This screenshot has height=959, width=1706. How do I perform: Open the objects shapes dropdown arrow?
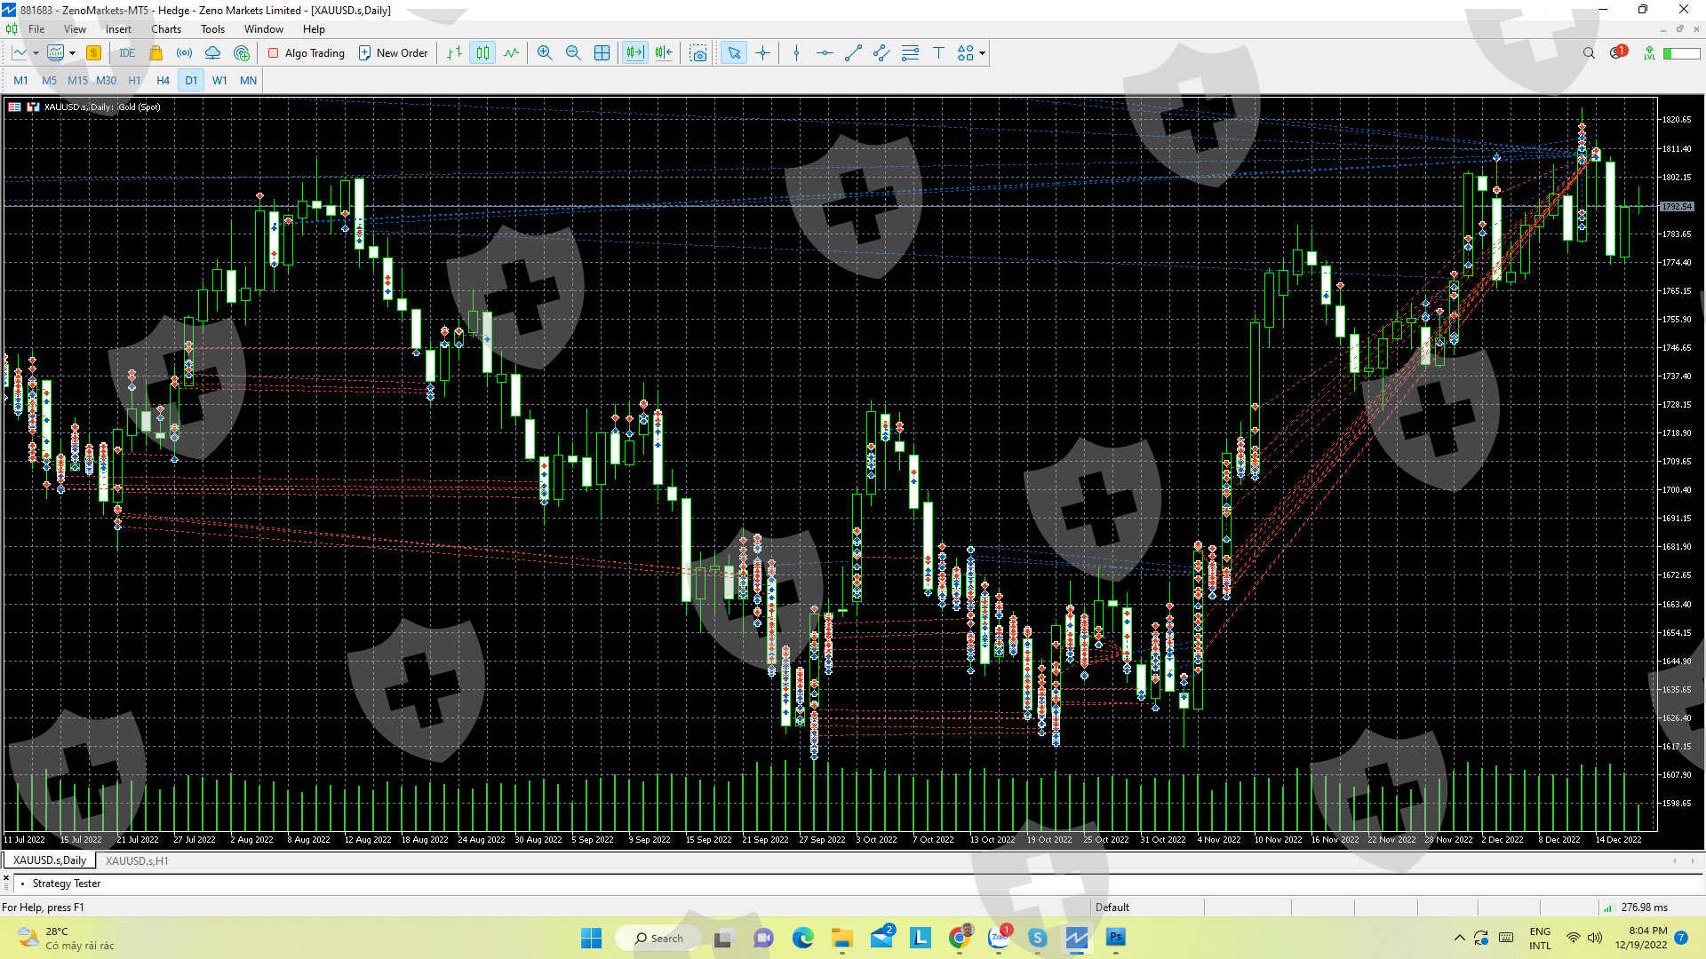tap(982, 53)
